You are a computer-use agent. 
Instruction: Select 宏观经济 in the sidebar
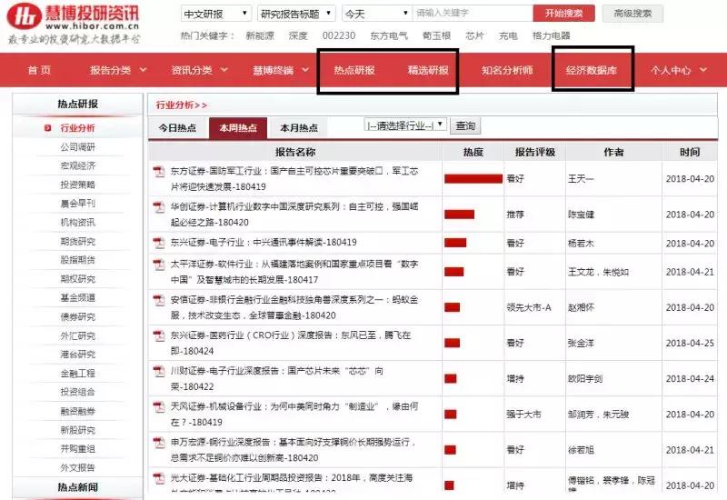coord(77,165)
